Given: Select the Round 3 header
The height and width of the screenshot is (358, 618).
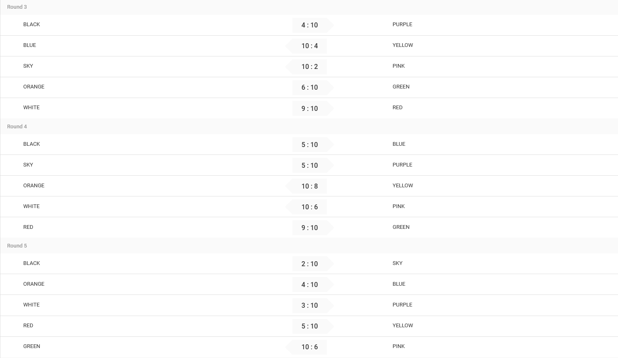Looking at the screenshot, I should click(x=17, y=7).
